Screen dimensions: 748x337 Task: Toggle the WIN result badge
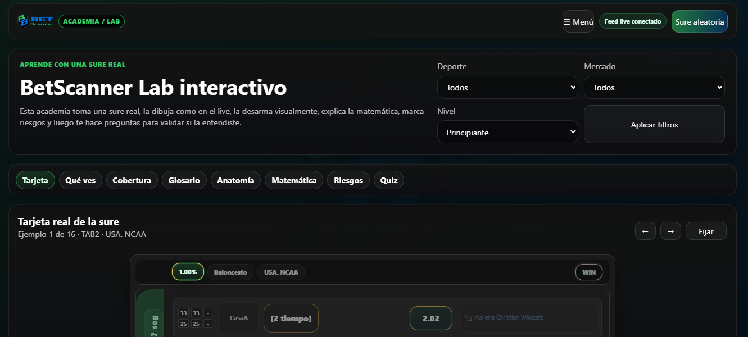[x=588, y=272]
